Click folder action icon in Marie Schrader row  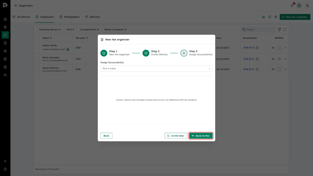click(279, 59)
